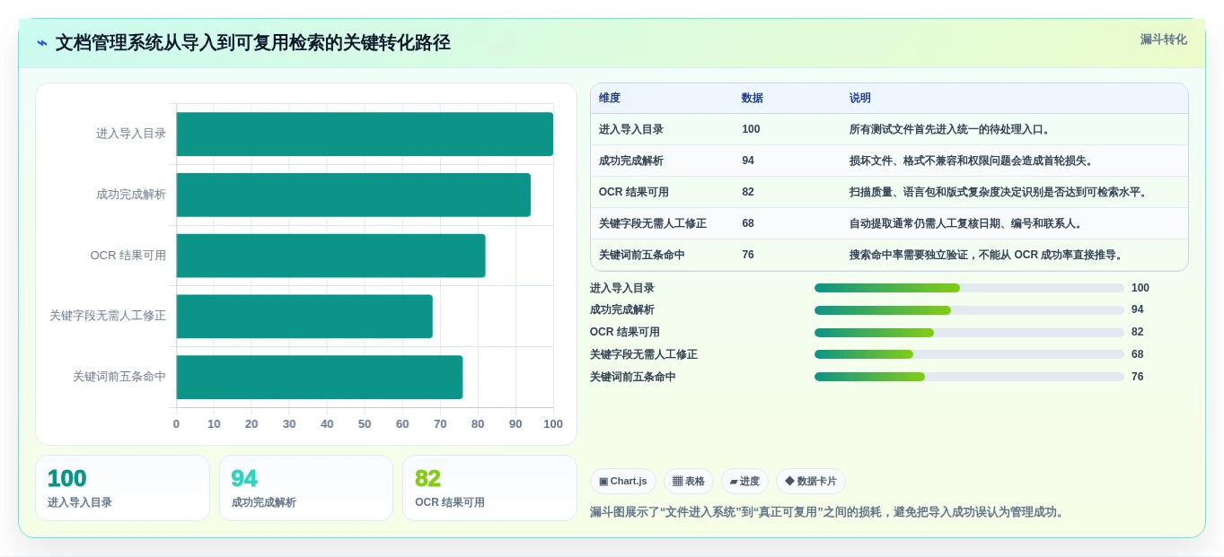This screenshot has width=1224, height=557.
Task: Click the description starting 所有测试文件
Action: pyautogui.click(x=950, y=129)
